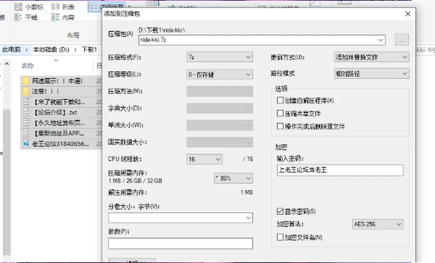The width and height of the screenshot is (435, 263).
Task: Expand the archive name nide-kki.7z history arrow
Action: click(381, 40)
